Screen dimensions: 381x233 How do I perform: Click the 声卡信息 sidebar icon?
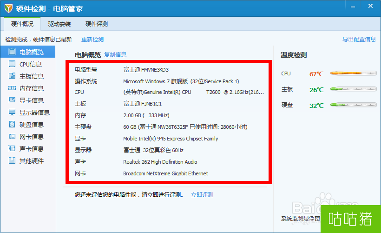click(12, 148)
